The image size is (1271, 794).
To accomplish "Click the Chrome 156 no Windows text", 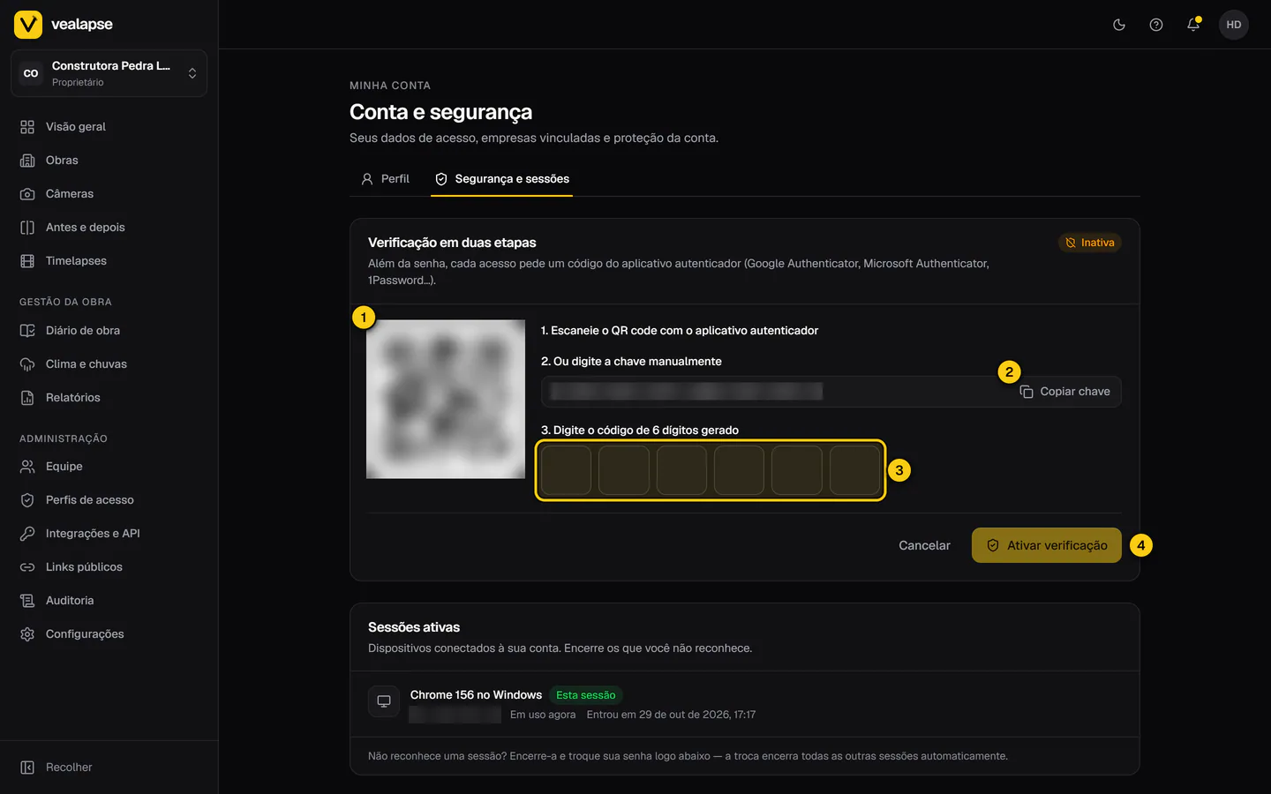I will click(x=476, y=695).
